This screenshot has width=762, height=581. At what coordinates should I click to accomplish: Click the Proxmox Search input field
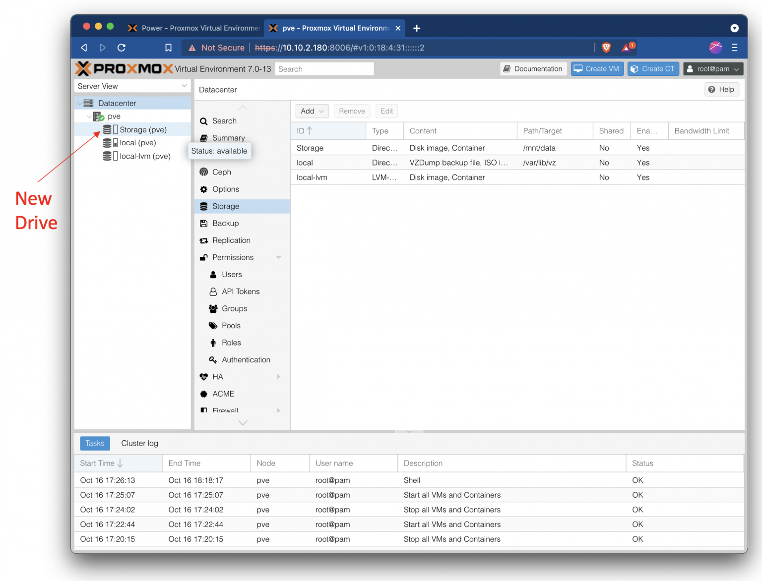coord(324,69)
